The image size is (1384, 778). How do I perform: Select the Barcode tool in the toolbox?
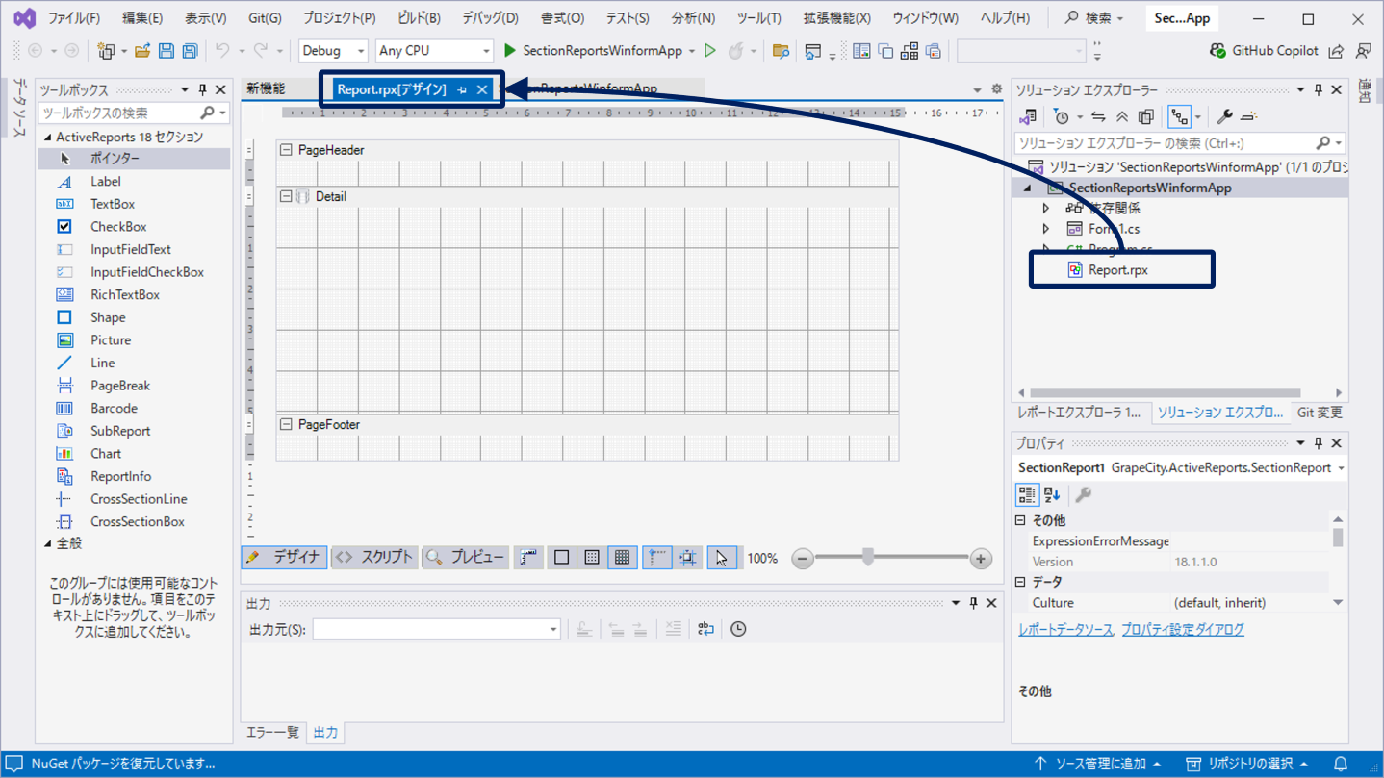[114, 408]
